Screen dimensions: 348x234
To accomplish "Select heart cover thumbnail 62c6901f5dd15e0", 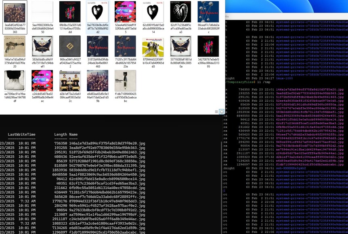I will coord(153,17).
